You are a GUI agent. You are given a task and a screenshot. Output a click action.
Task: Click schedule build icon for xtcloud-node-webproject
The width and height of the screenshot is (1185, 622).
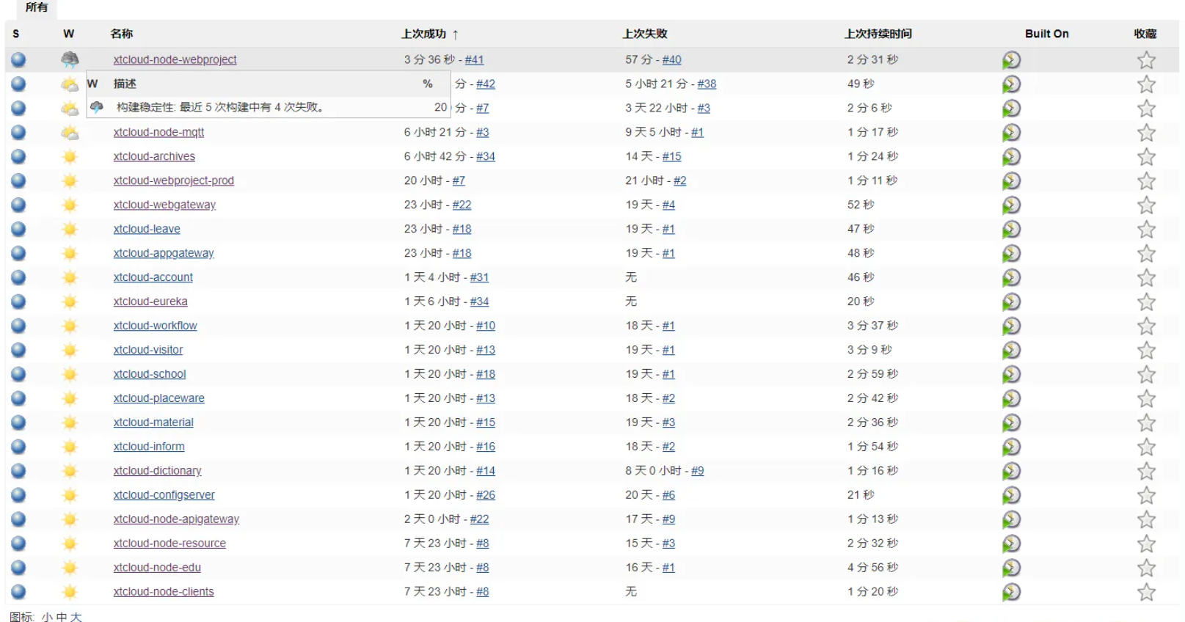click(x=1011, y=60)
